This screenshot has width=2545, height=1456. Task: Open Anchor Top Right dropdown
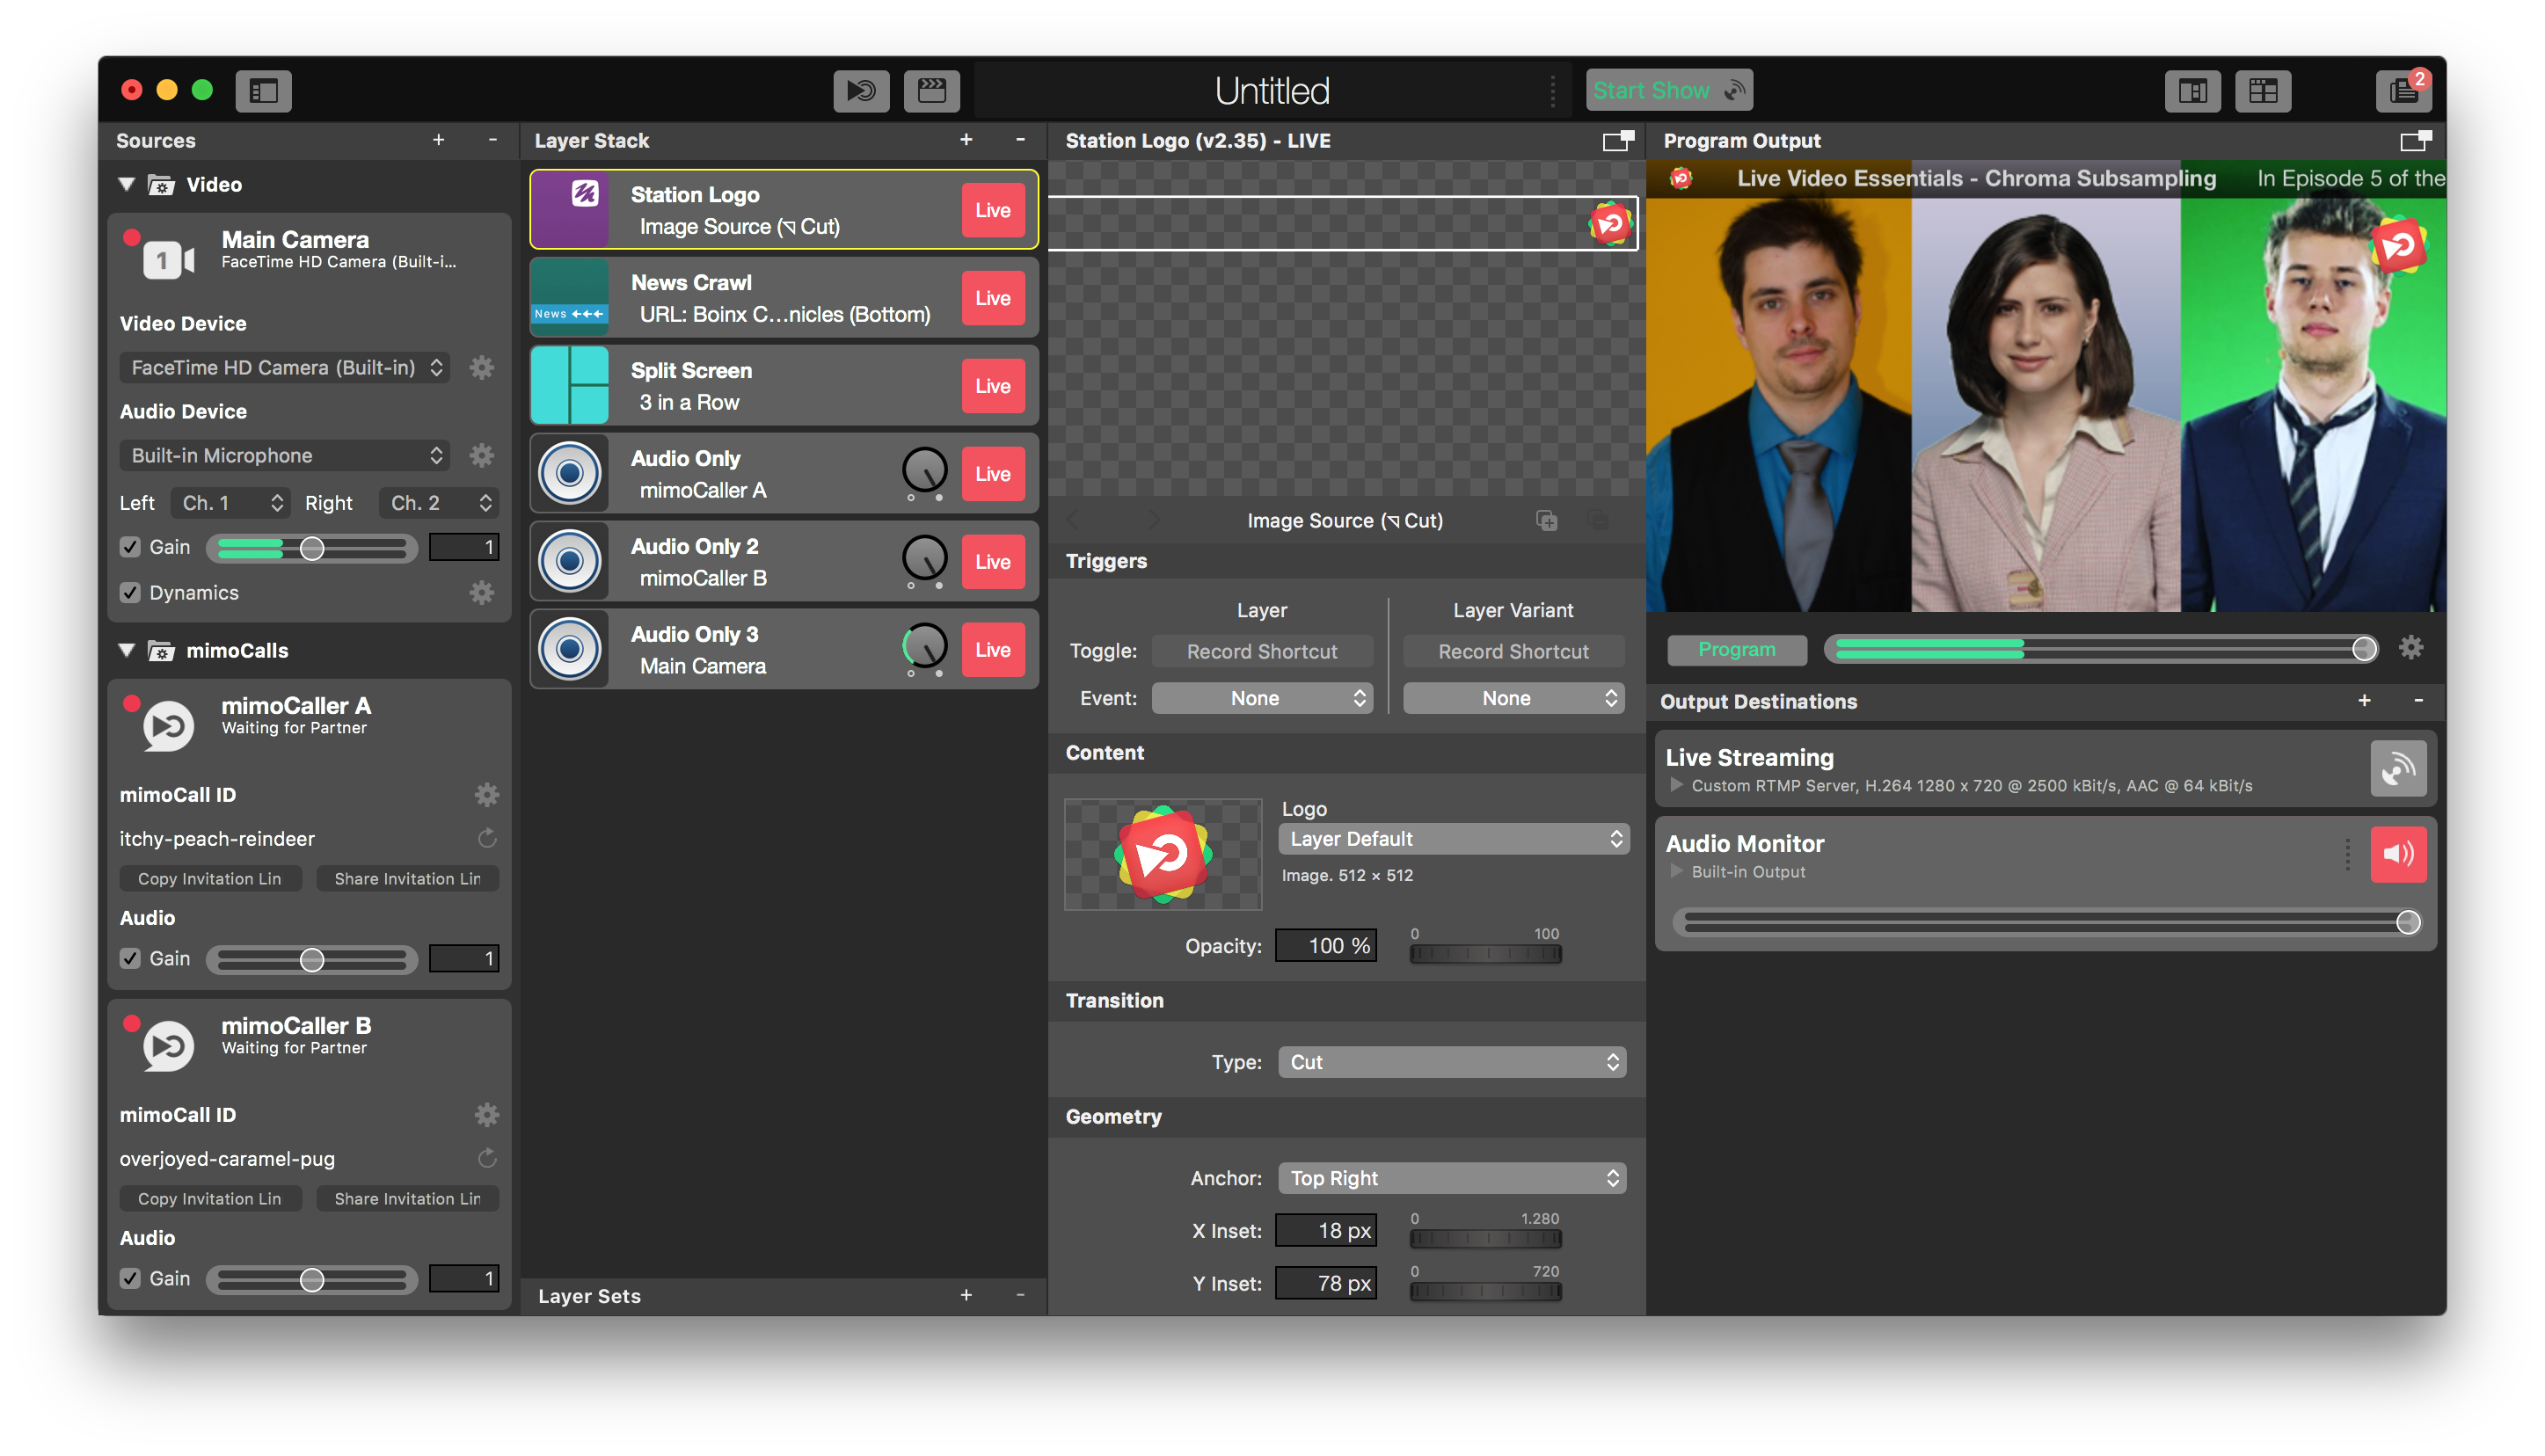pyautogui.click(x=1451, y=1178)
